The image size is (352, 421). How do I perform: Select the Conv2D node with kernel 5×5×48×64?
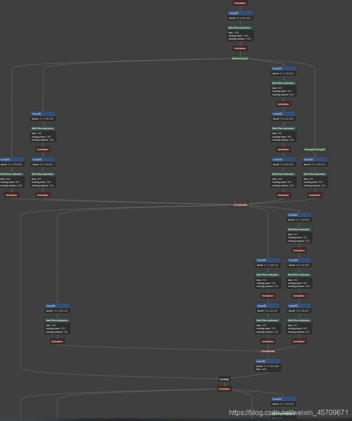point(43,162)
